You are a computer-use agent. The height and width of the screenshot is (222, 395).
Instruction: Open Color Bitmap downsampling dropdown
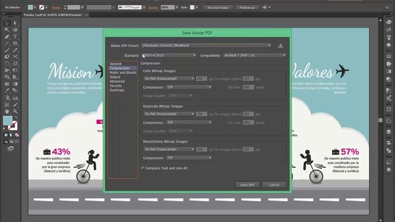169,79
